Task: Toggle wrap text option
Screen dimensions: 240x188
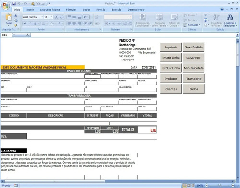Action: (97, 17)
